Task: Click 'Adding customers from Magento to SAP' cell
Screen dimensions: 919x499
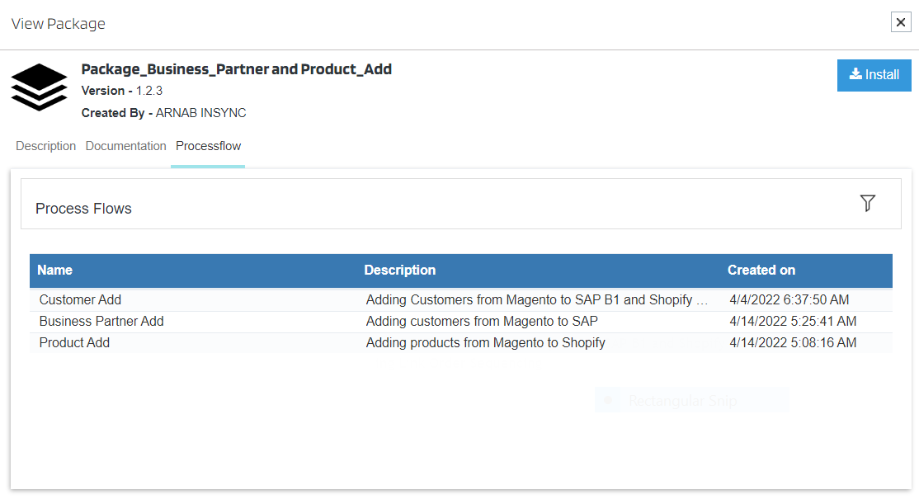Action: (482, 322)
